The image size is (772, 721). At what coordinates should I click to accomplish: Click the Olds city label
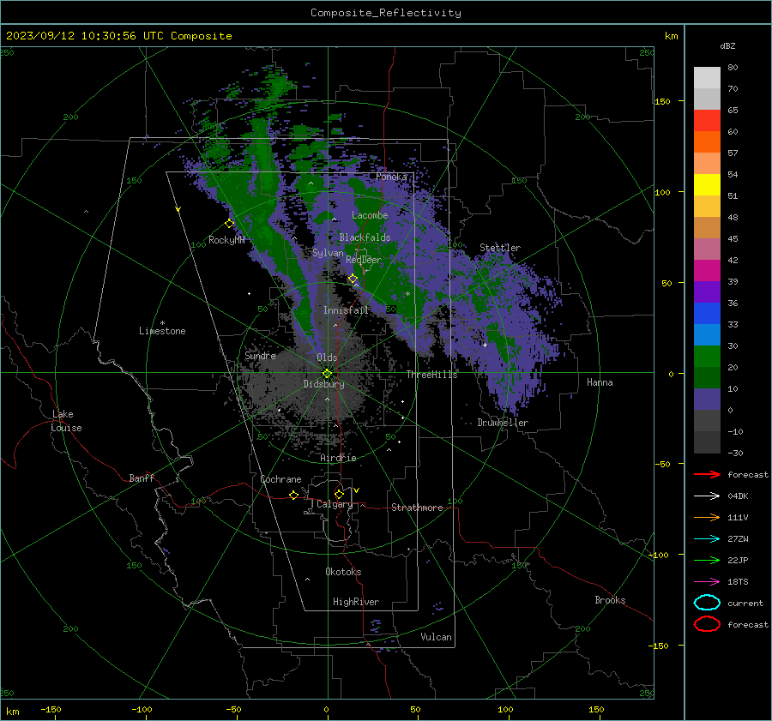pyautogui.click(x=327, y=357)
